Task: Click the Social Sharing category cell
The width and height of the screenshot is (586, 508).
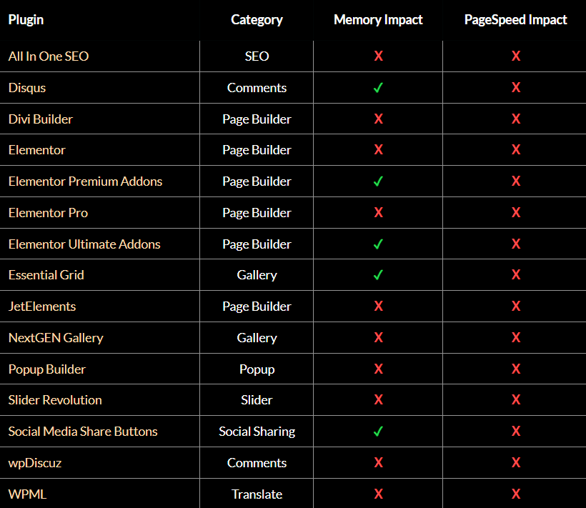Action: click(x=257, y=432)
